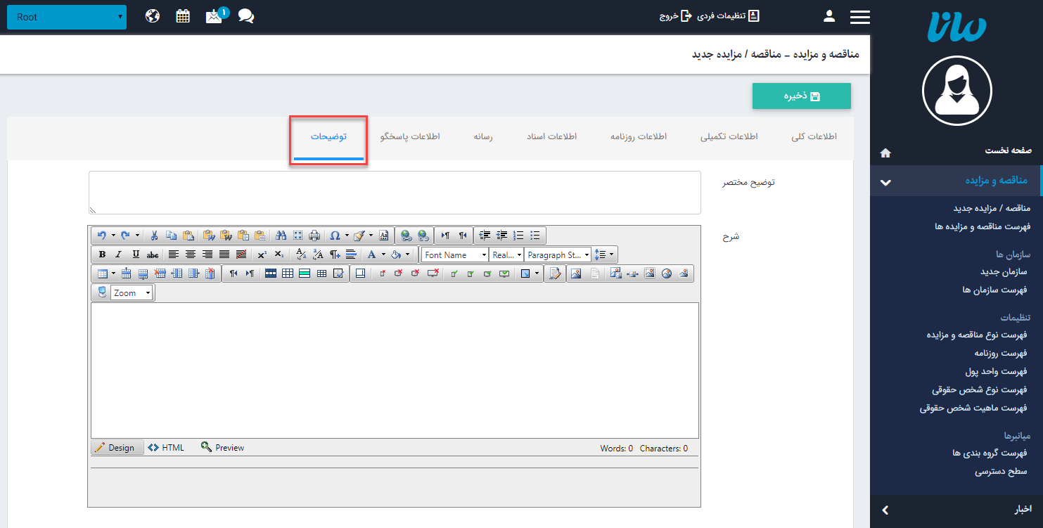Screen dimensions: 1043x528
Task: Click the Undo arrow in the editor toolbar
Action: coord(102,236)
